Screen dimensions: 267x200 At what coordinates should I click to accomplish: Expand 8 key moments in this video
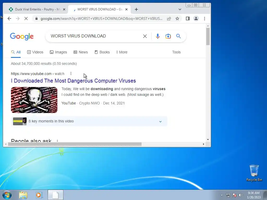89,121
